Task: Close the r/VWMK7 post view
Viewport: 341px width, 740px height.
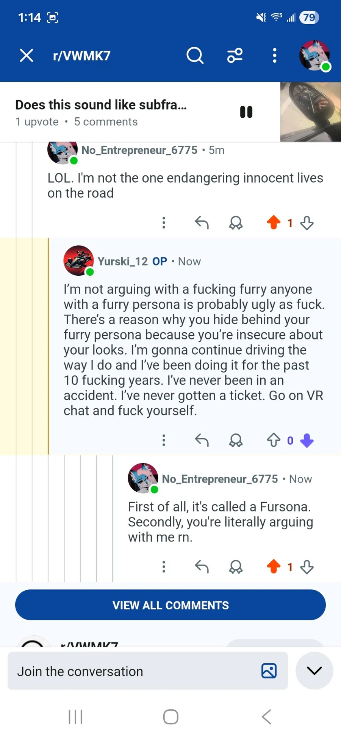Action: 27,55
